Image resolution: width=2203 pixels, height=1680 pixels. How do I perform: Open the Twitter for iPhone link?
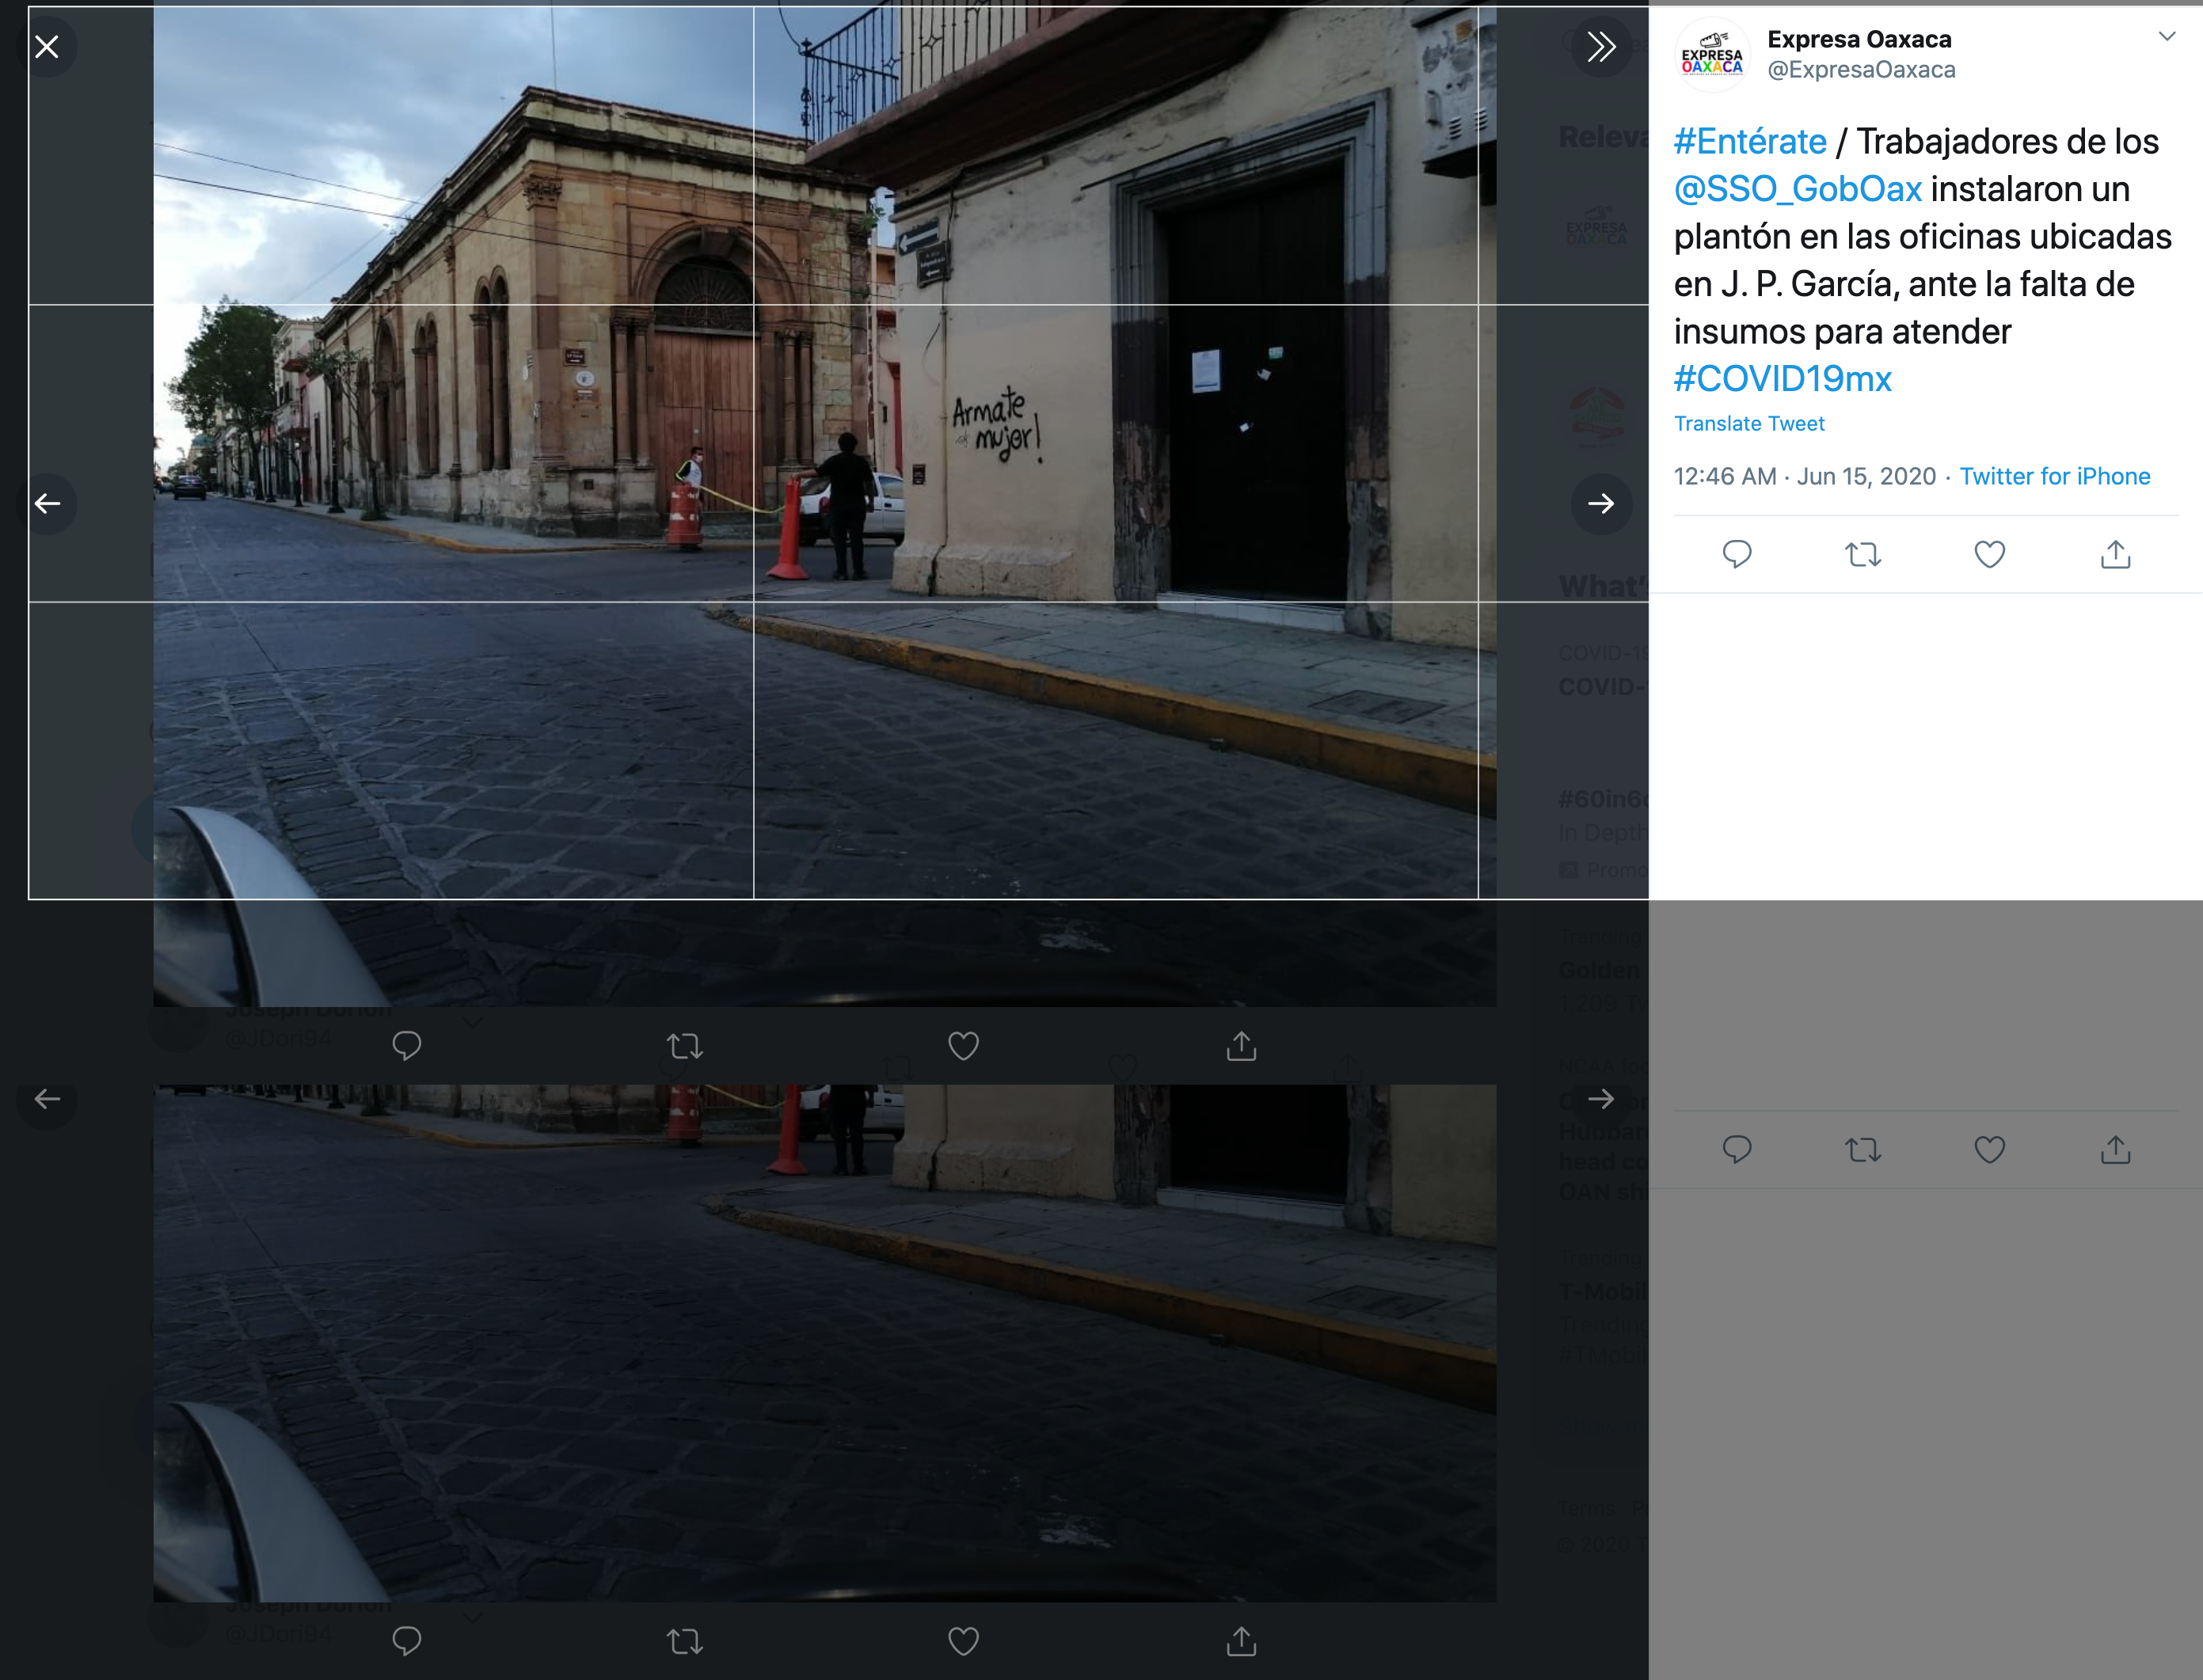pos(2054,476)
